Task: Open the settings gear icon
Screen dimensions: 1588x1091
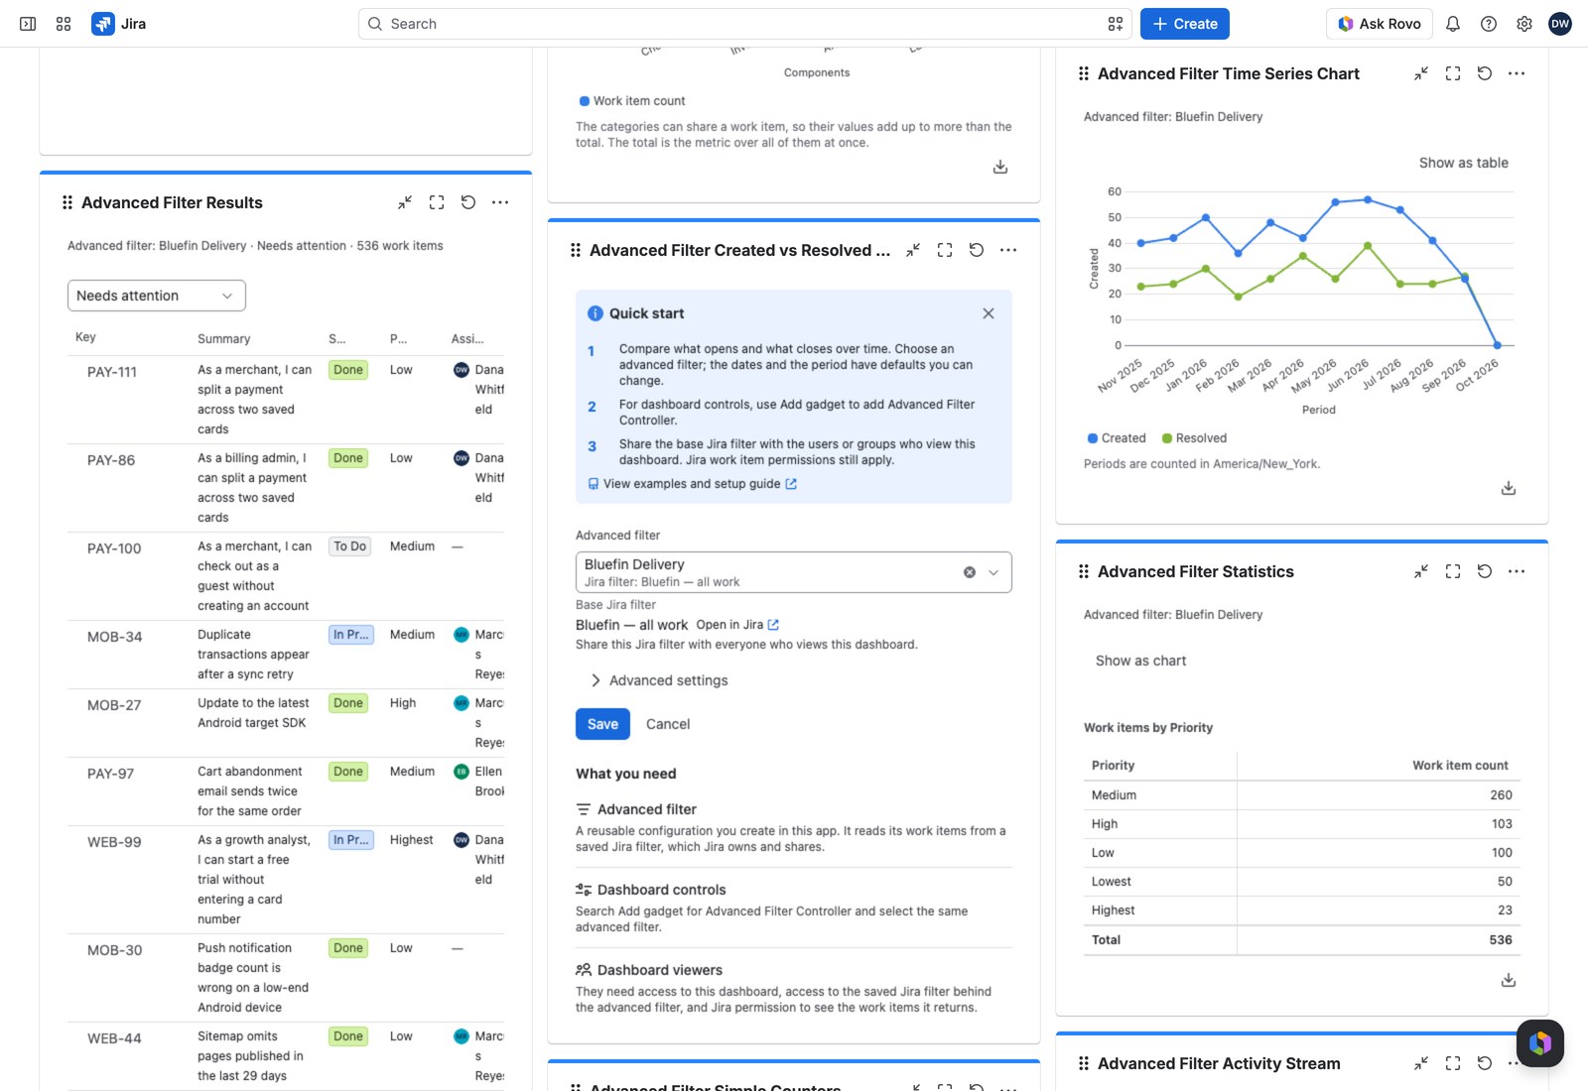Action: point(1524,24)
